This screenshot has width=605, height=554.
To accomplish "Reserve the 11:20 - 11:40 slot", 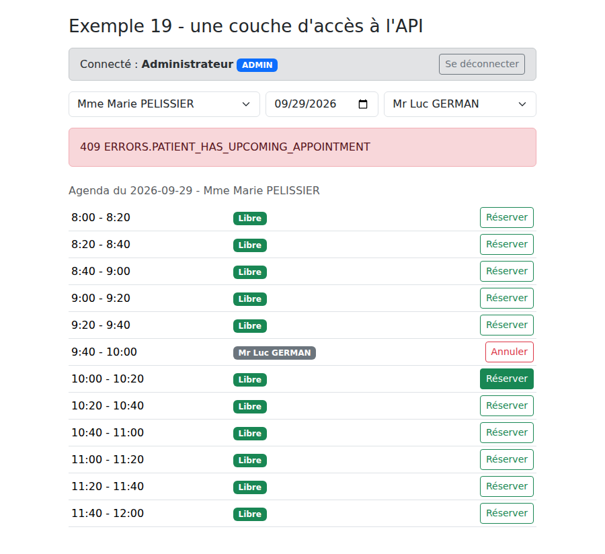I will (x=507, y=486).
